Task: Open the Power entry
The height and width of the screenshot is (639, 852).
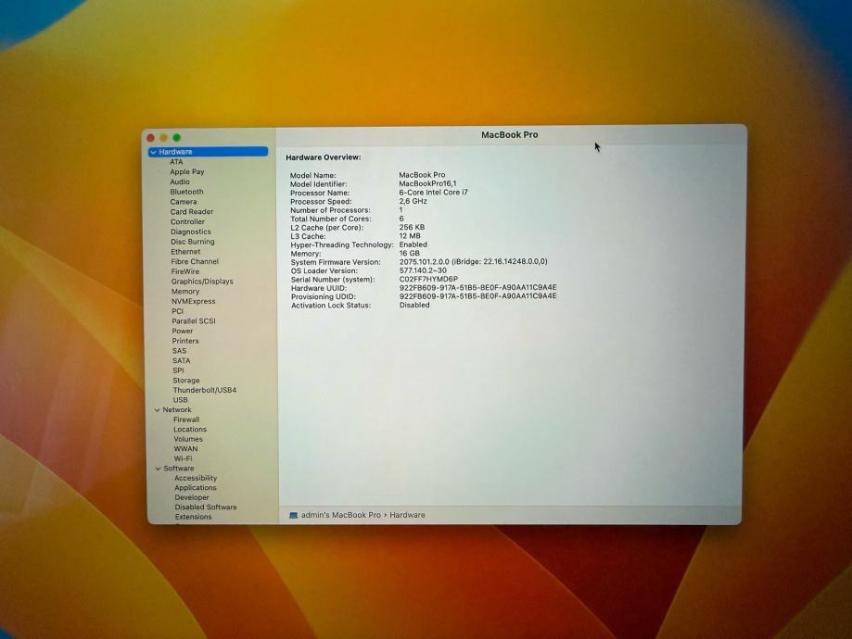Action: pos(183,332)
